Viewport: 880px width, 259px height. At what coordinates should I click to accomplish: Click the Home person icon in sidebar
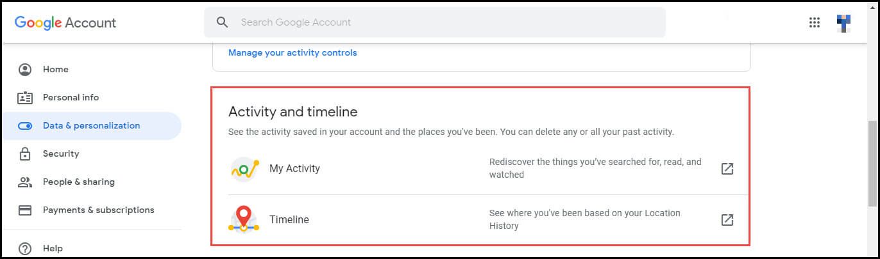tap(25, 69)
